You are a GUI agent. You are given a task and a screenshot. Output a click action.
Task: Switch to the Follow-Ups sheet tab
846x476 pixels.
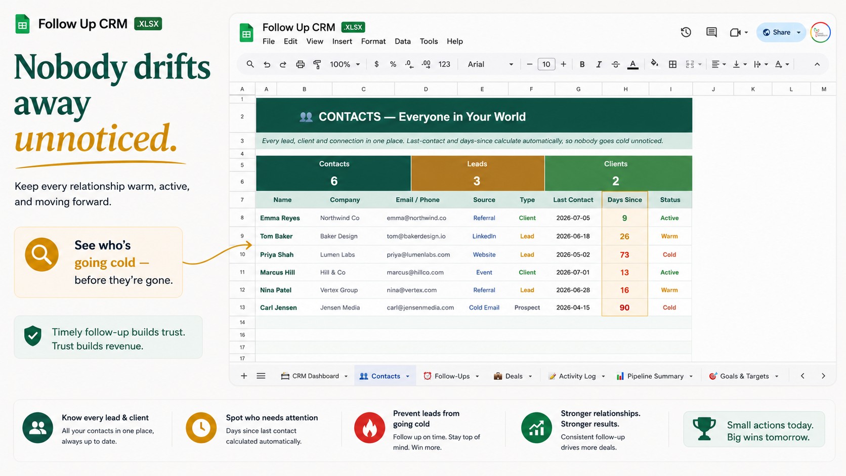[451, 376]
